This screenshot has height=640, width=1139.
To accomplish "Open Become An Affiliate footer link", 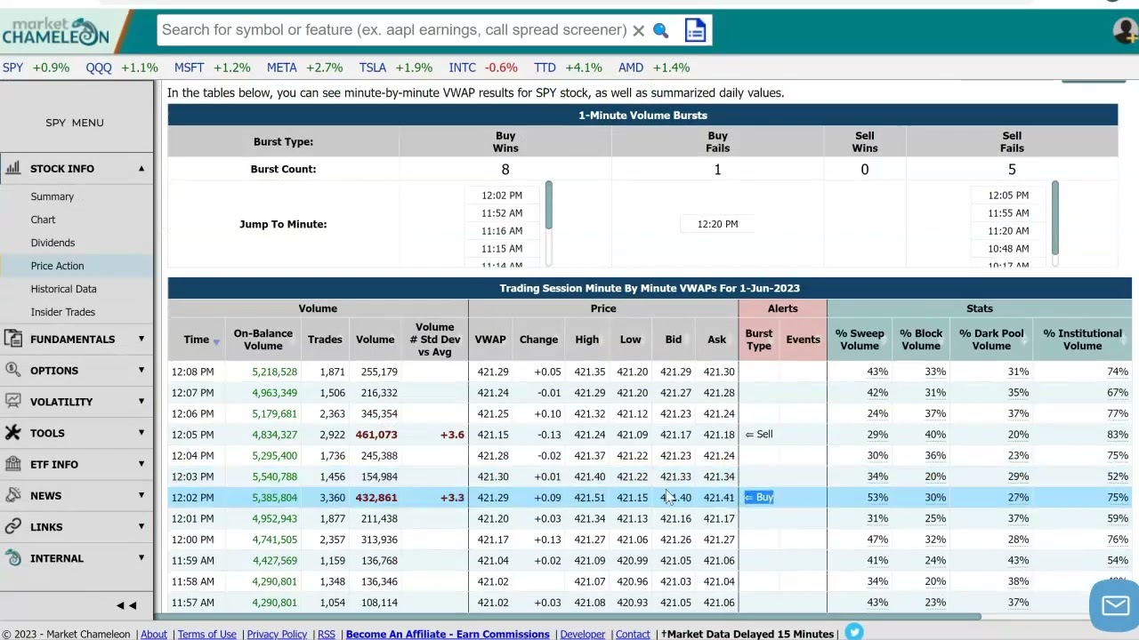I will pyautogui.click(x=448, y=634).
